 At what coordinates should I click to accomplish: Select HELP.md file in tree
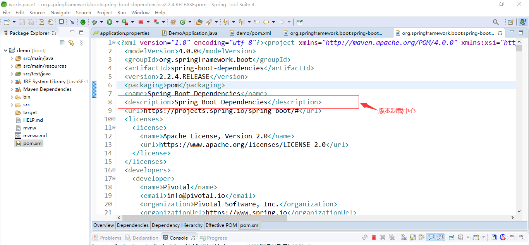point(29,120)
